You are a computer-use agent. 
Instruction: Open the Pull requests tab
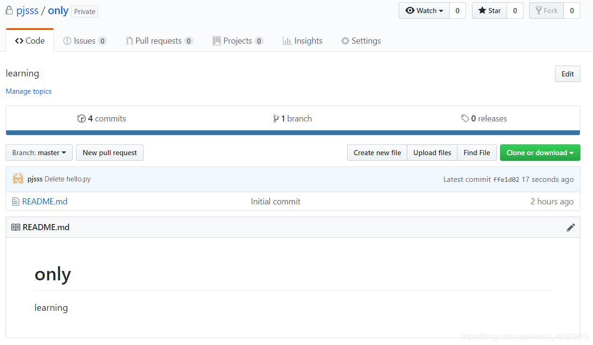point(160,41)
